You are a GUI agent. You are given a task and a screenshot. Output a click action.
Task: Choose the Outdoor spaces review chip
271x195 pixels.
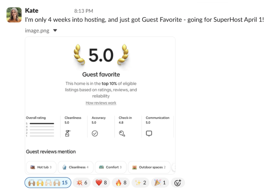(149, 167)
